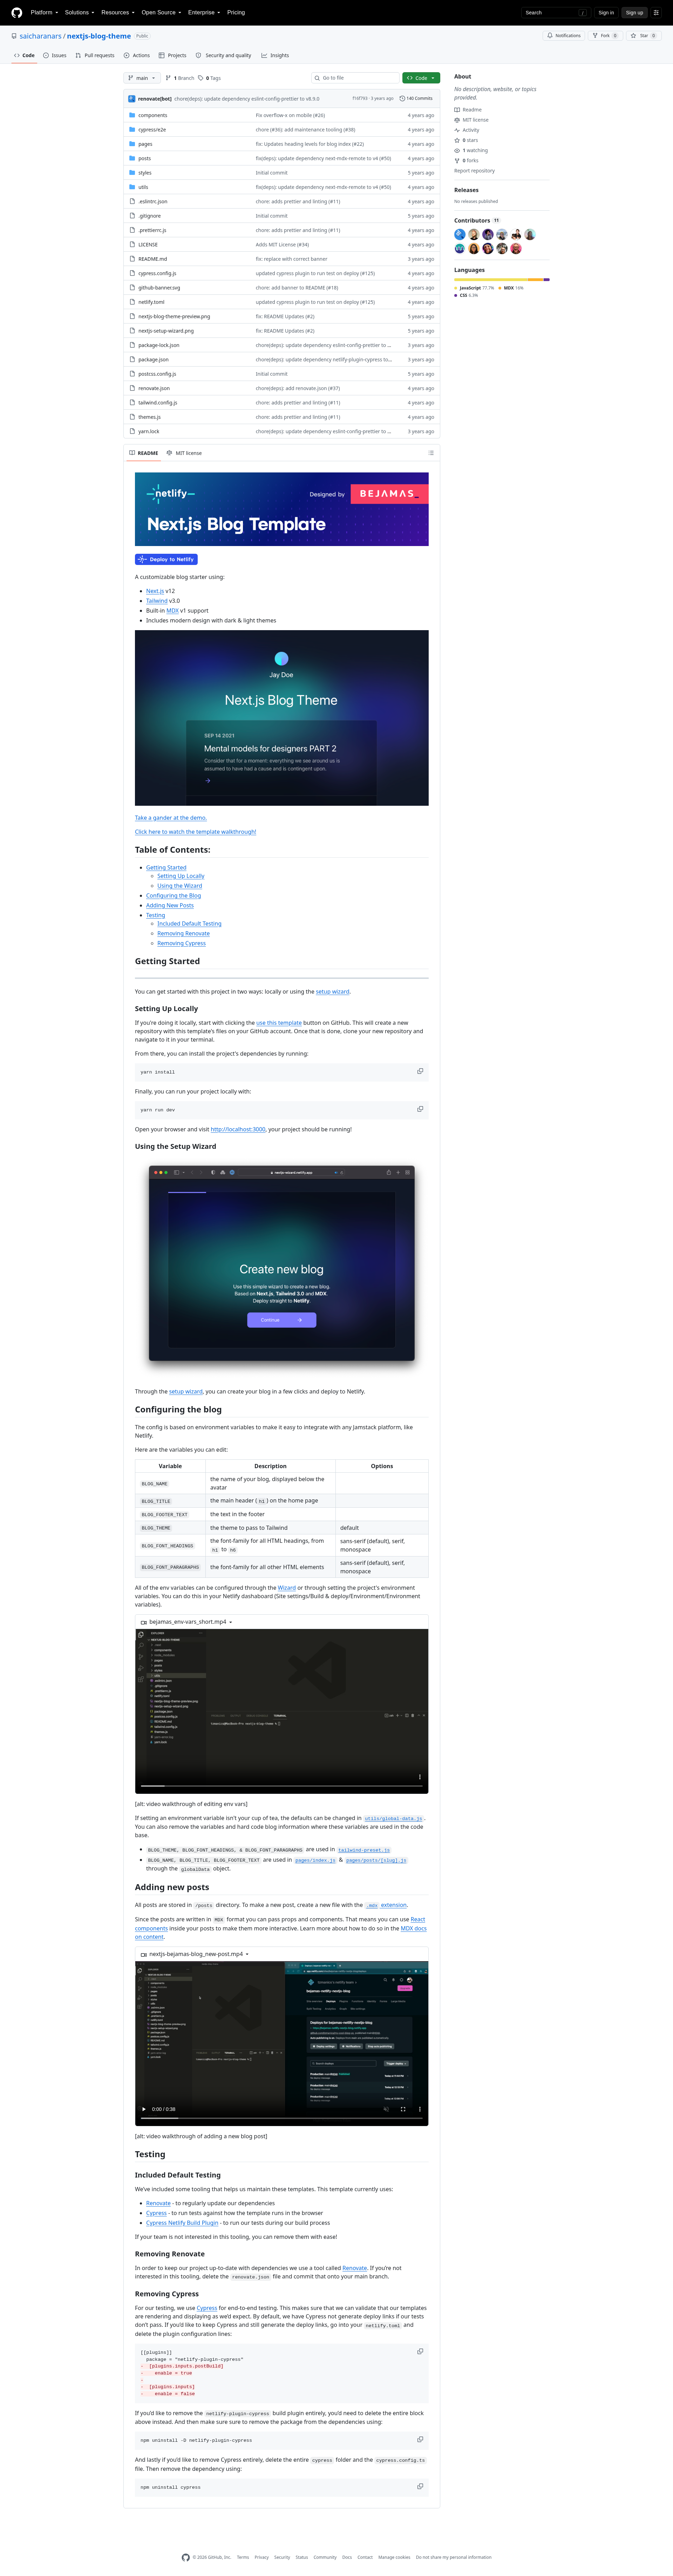673x2576 pixels.
Task: Expand the Resources menu
Action: 118,13
